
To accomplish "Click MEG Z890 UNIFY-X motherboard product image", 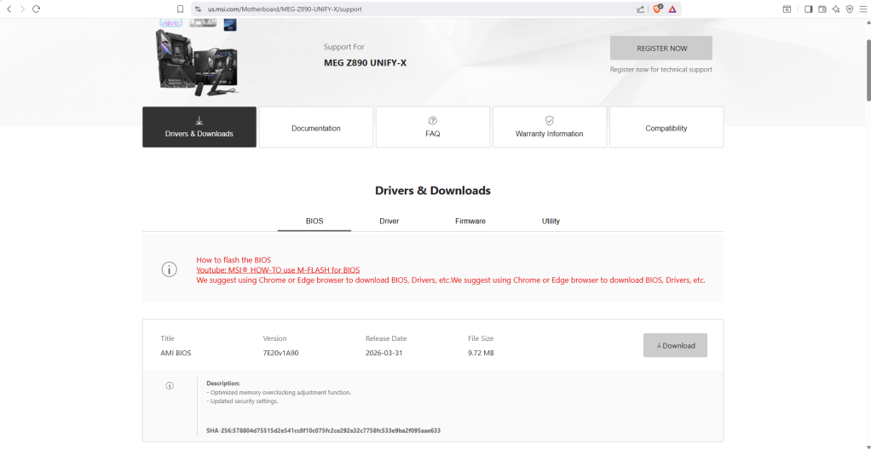I will [x=197, y=58].
